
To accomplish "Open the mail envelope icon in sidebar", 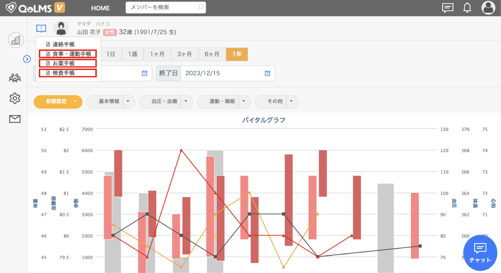I will (x=15, y=119).
